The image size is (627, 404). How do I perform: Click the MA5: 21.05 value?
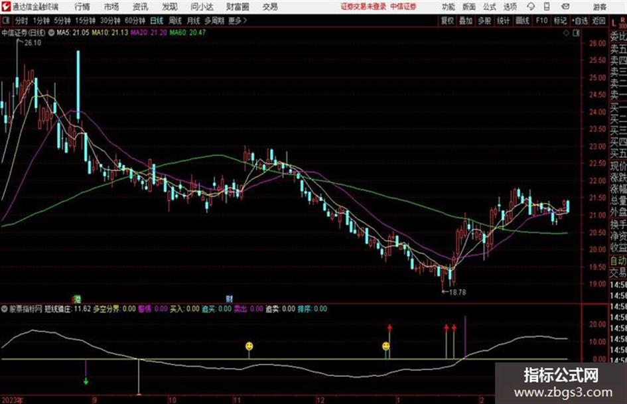pos(73,33)
